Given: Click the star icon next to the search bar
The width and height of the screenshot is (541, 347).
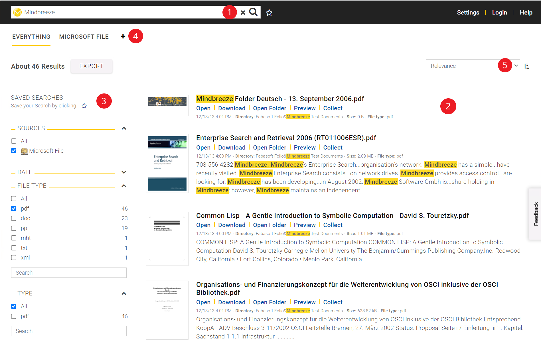Looking at the screenshot, I should 269,13.
